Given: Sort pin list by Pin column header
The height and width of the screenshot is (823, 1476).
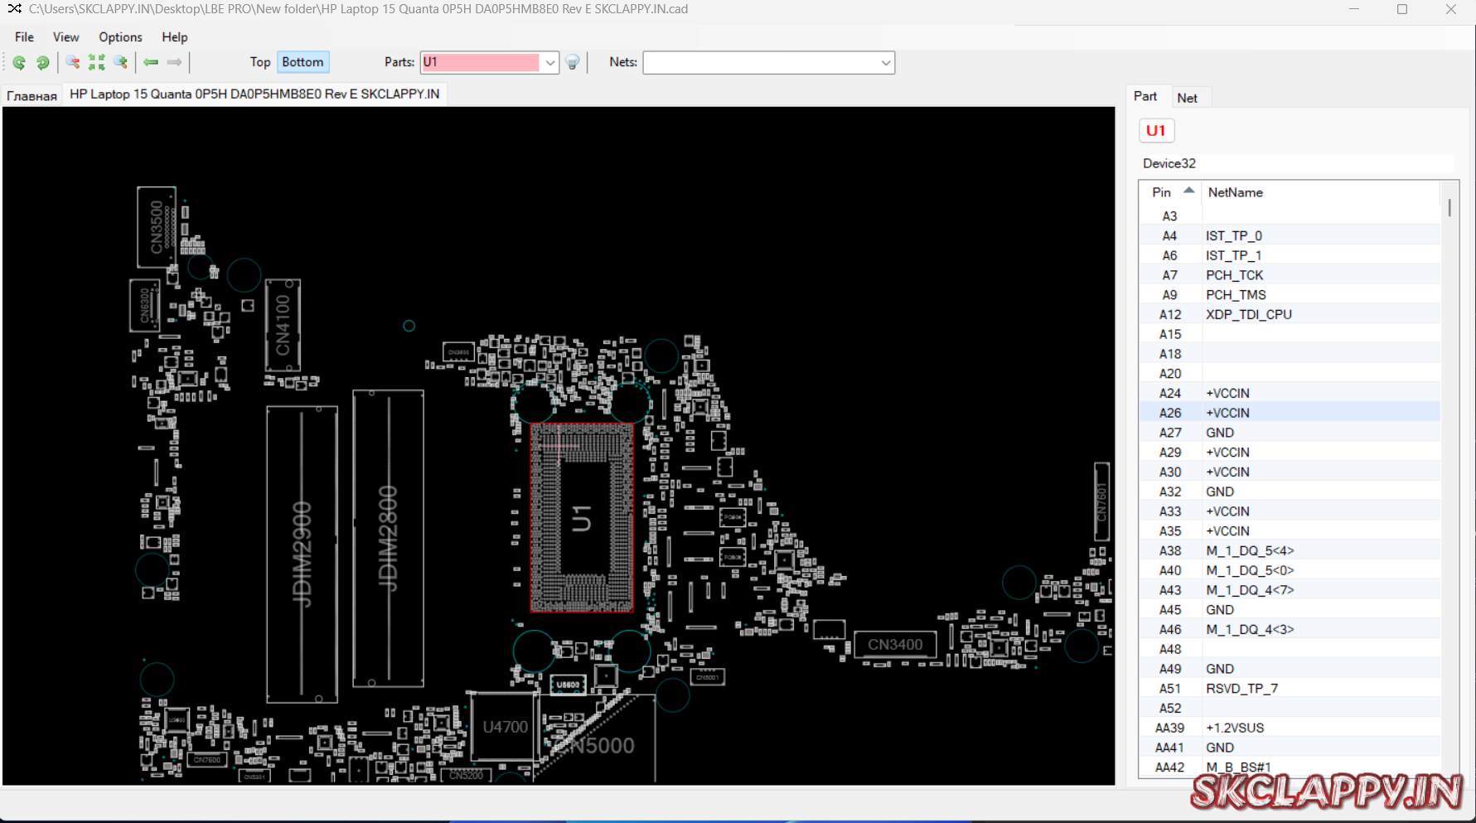Looking at the screenshot, I should pyautogui.click(x=1170, y=192).
